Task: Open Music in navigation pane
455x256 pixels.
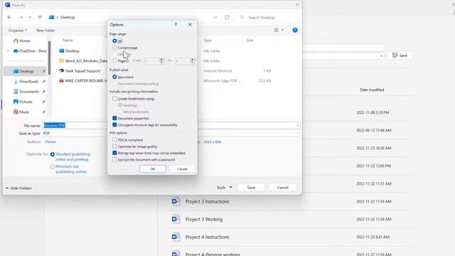Action: click(21, 112)
